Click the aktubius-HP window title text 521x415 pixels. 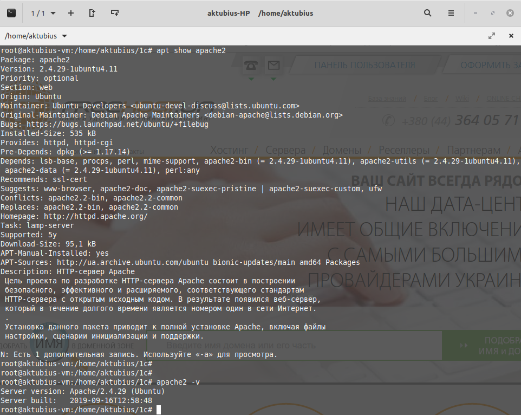click(x=228, y=12)
